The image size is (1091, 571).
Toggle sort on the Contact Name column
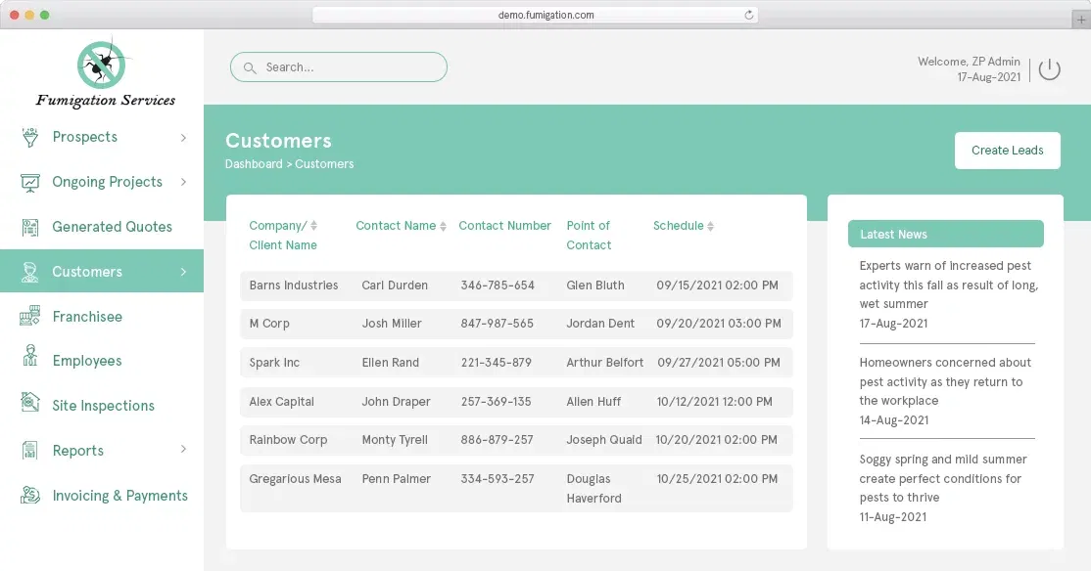click(x=441, y=225)
